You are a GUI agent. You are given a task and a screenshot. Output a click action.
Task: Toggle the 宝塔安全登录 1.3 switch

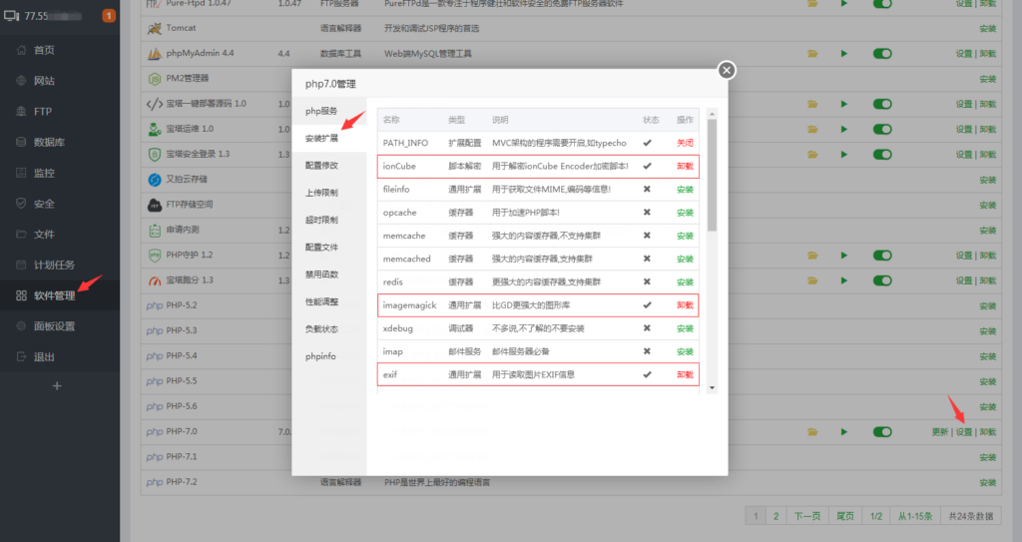pos(882,155)
